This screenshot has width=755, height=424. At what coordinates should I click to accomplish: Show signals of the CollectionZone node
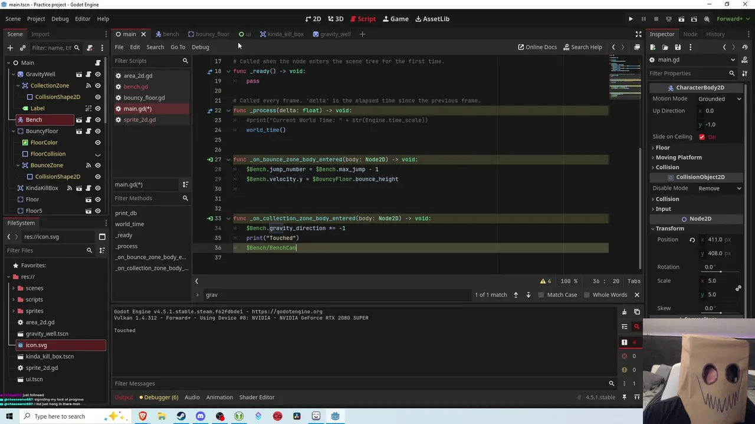pos(88,85)
